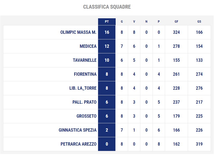The width and height of the screenshot is (215, 155).
Task: Select the G column header
Action: (x=122, y=22)
